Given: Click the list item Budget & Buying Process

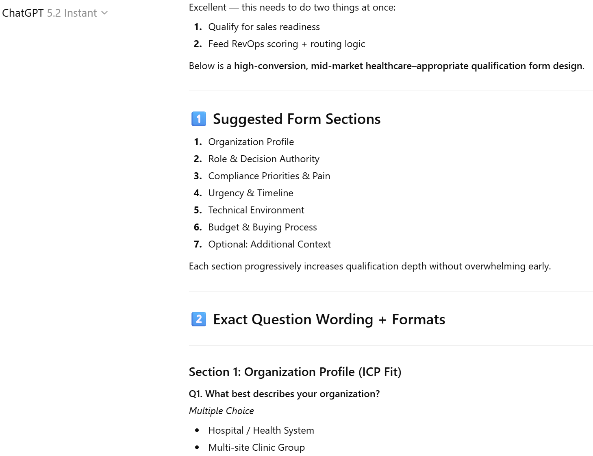Looking at the screenshot, I should pyautogui.click(x=263, y=227).
